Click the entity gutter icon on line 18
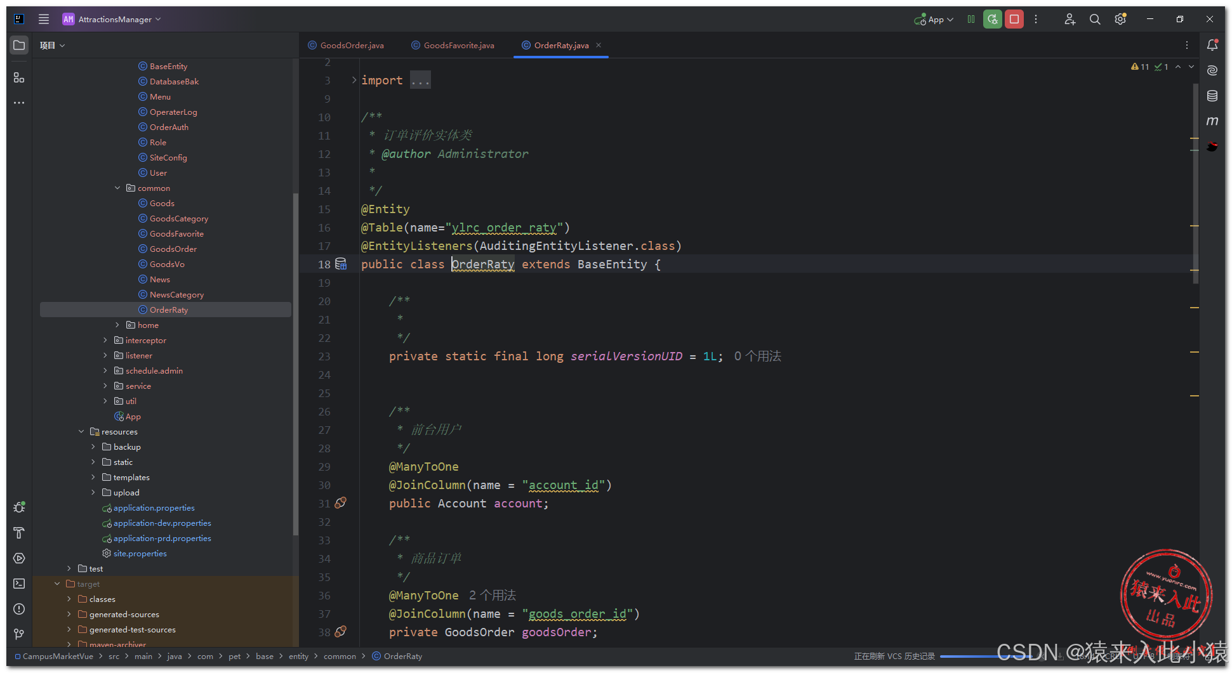 tap(341, 263)
